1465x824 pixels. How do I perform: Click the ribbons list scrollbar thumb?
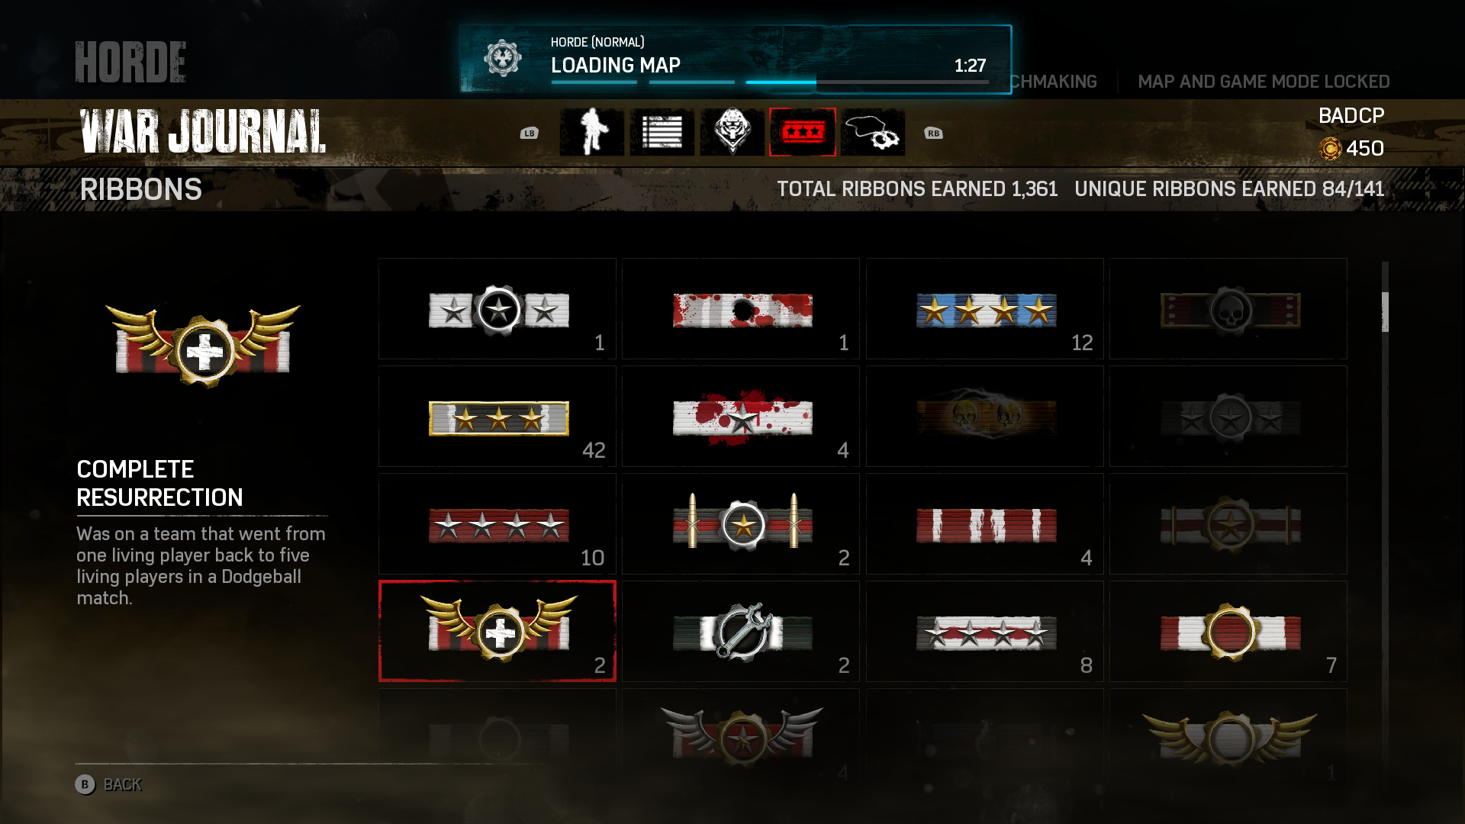point(1385,311)
